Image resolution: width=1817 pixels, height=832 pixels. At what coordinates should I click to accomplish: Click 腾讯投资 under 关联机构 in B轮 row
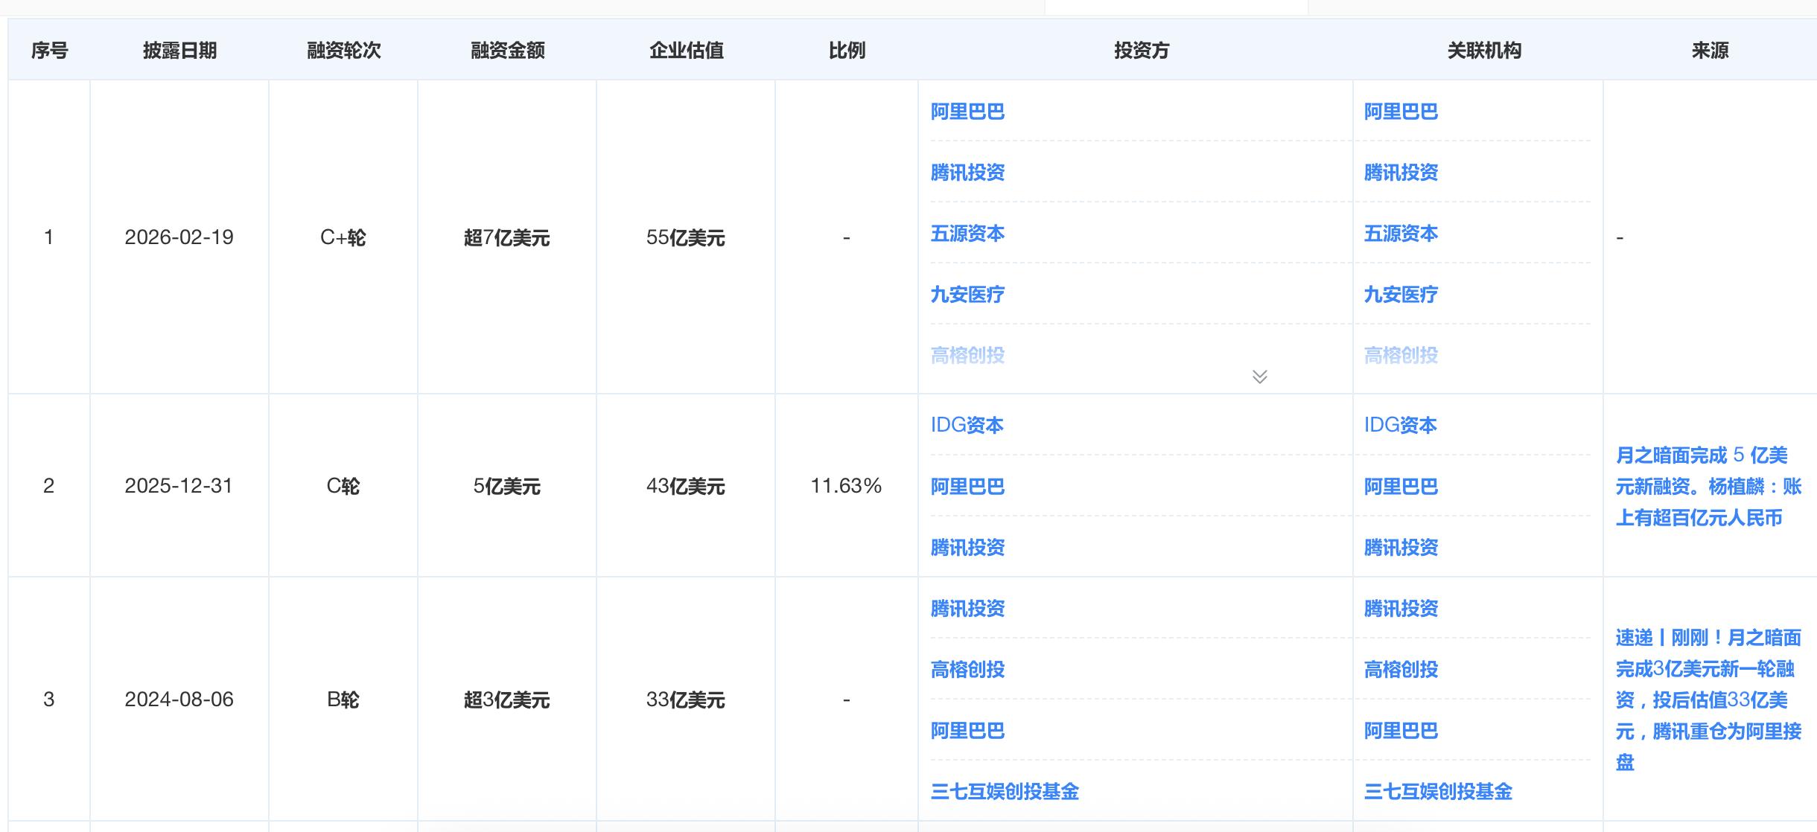point(1400,609)
